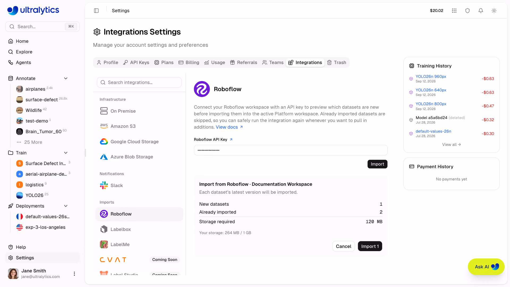Click the main Search box
This screenshot has height=287, width=510.
point(42,27)
